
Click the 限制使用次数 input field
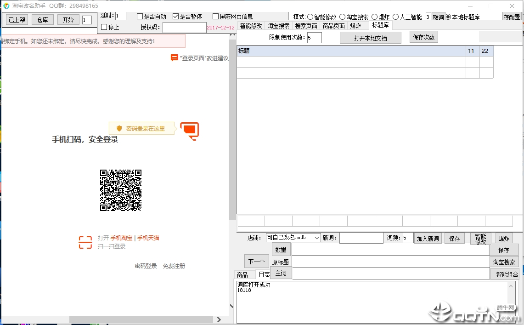point(315,37)
